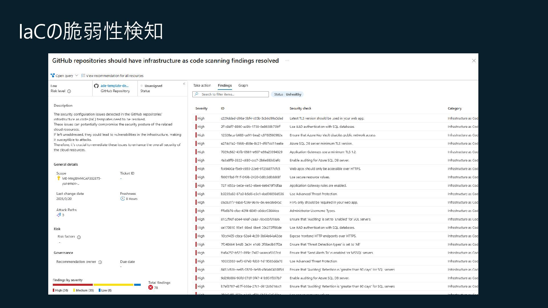The height and width of the screenshot is (308, 548).
Task: Open the ade-template-de... repository link
Action: (x=114, y=86)
